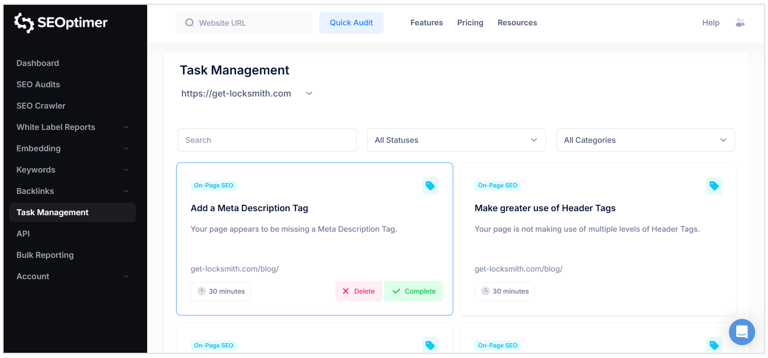Click the task Search field
Viewport: 768px width, 358px height.
point(267,140)
